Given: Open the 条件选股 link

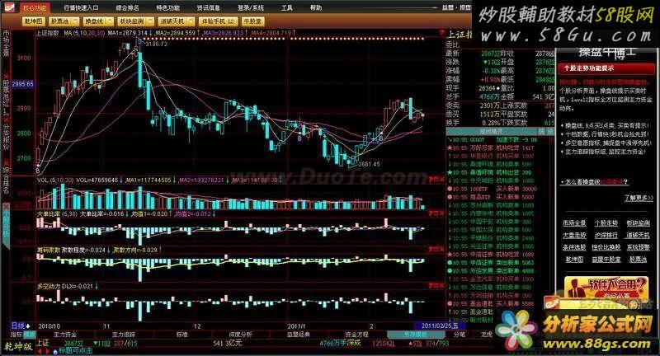Looking at the screenshot, I should tap(574, 247).
